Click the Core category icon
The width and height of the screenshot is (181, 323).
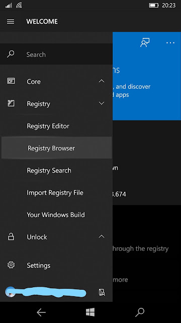click(x=11, y=81)
